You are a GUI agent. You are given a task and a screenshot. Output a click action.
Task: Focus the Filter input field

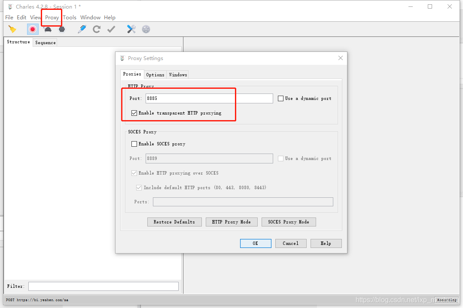tap(104, 286)
